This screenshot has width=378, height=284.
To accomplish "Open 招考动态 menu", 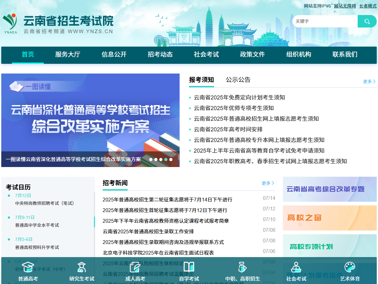I will 160,54.
